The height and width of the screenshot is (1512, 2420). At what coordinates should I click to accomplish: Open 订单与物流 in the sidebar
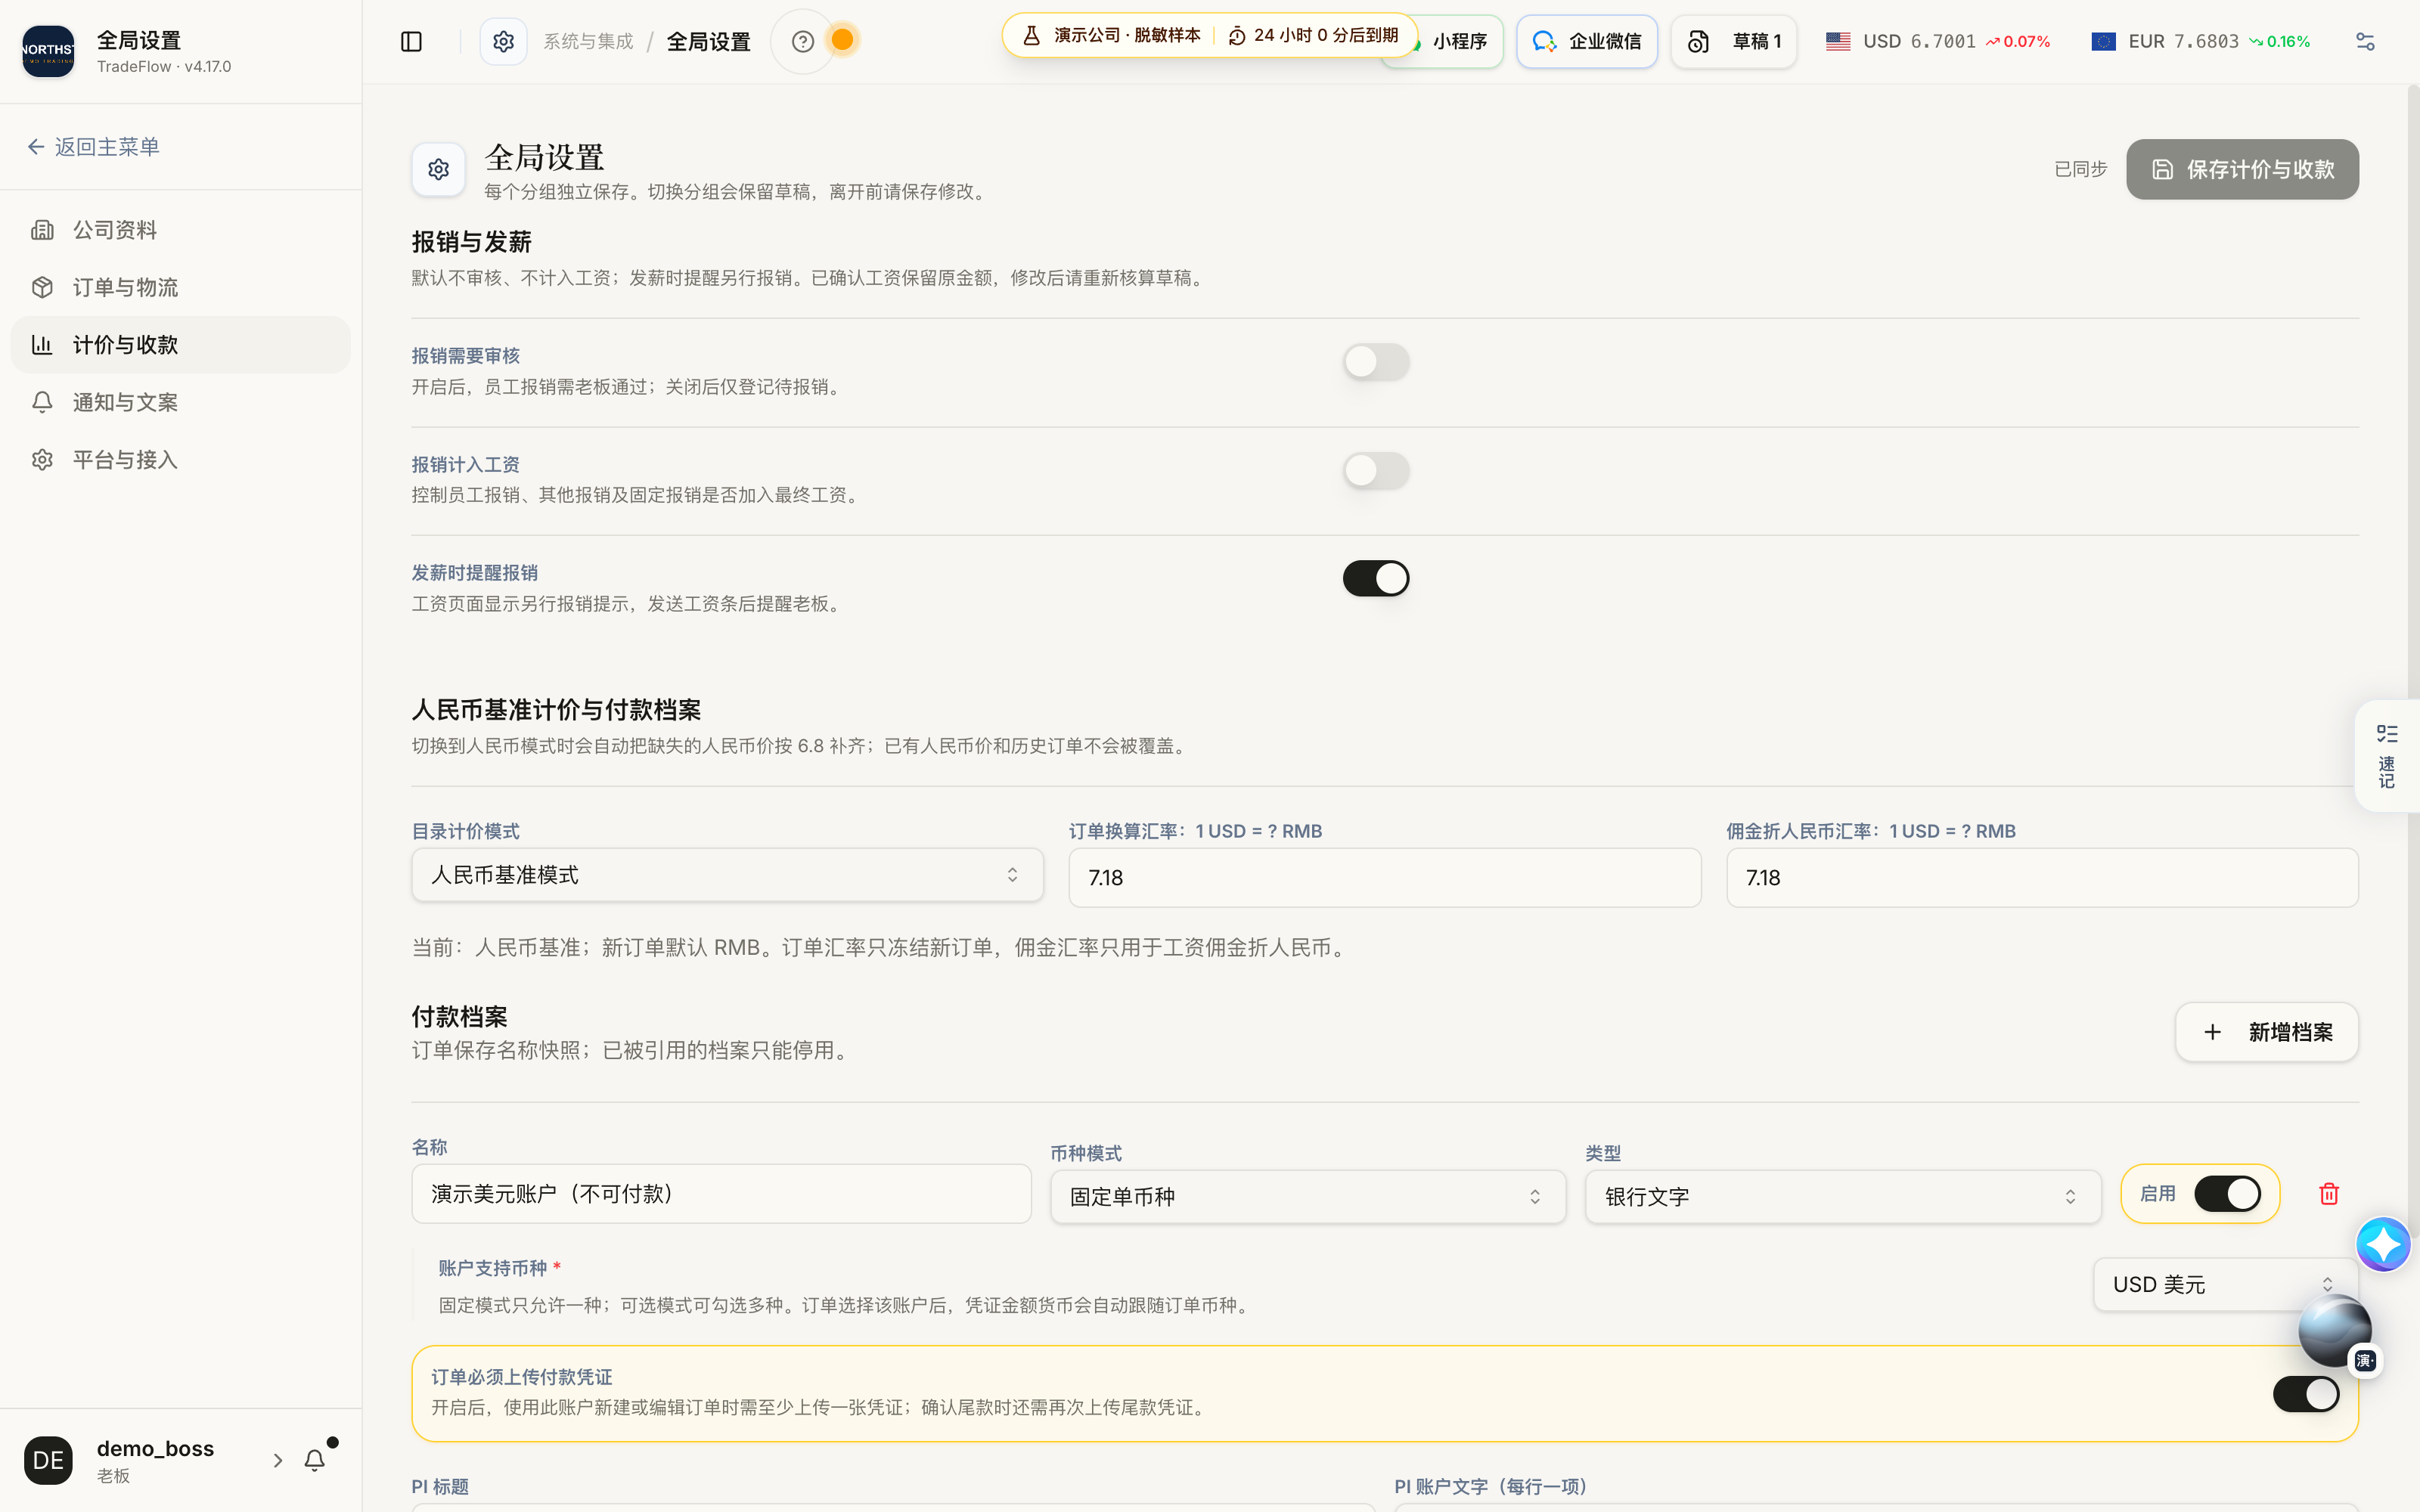(181, 287)
